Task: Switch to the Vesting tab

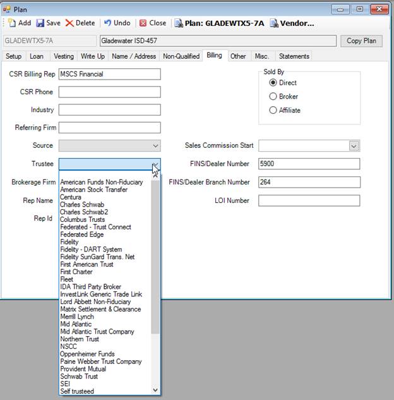Action: coord(64,56)
